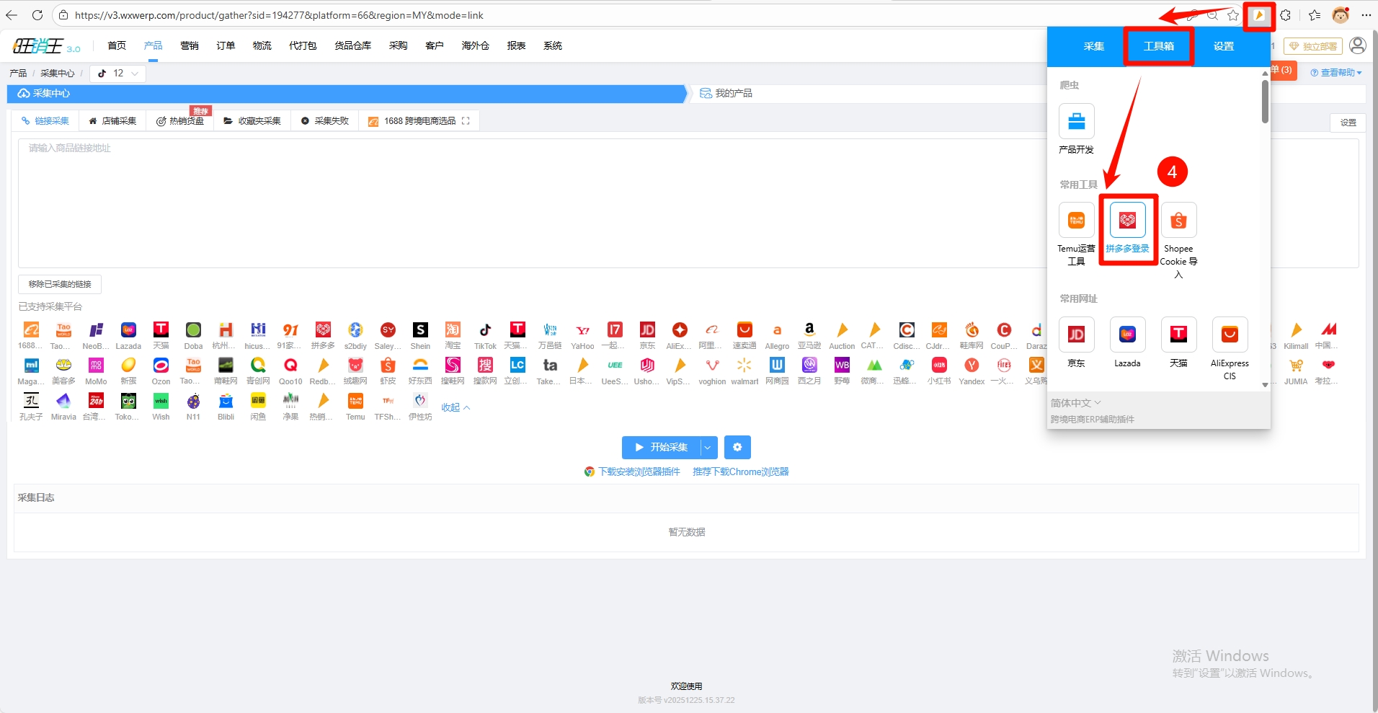Viewport: 1378px width, 713px height.
Task: Open the TikTok 12 platform selector dropdown
Action: pos(118,74)
